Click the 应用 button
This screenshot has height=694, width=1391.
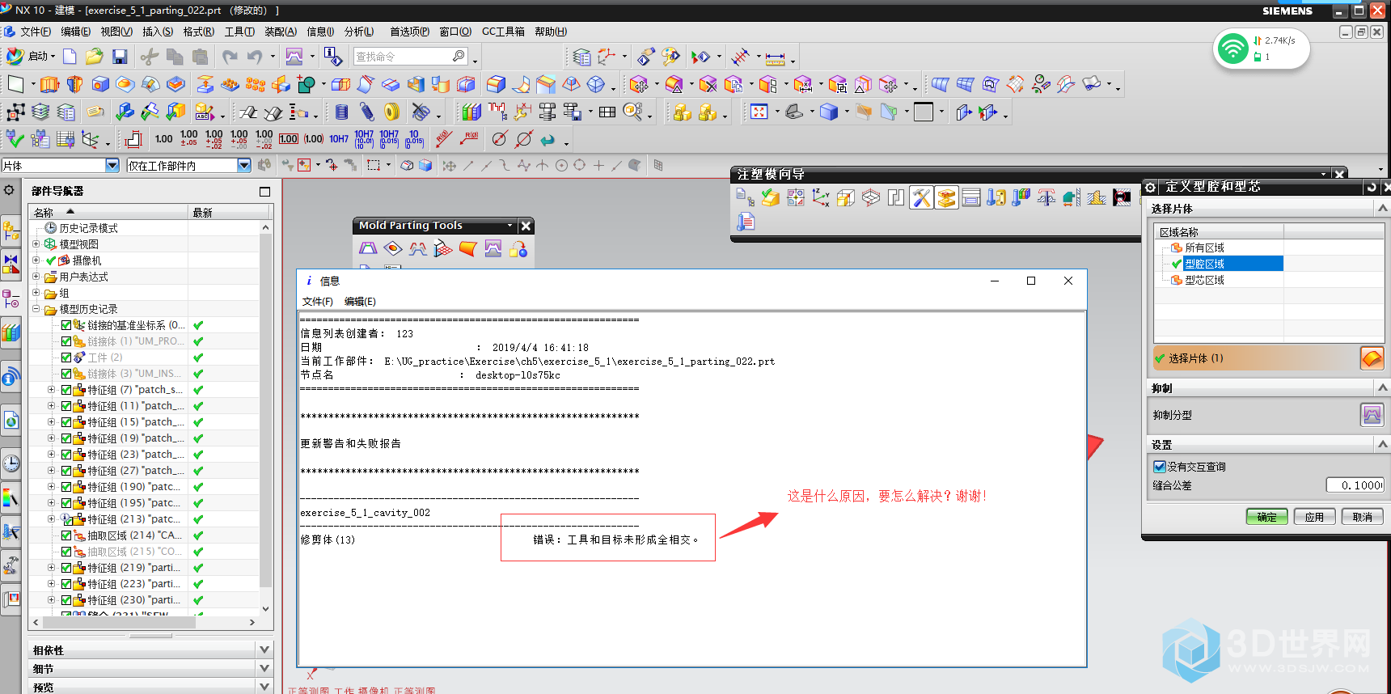(x=1314, y=517)
